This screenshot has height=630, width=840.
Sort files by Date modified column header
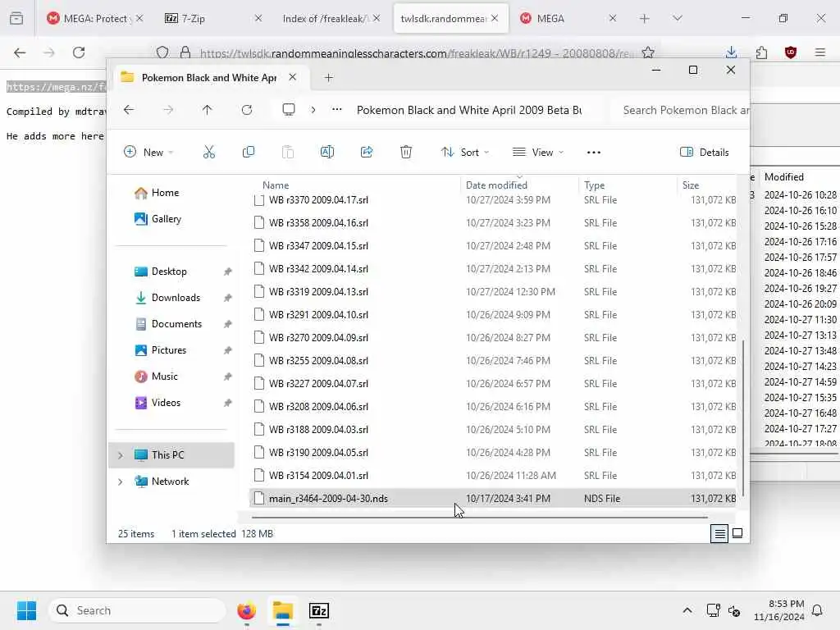[496, 185]
